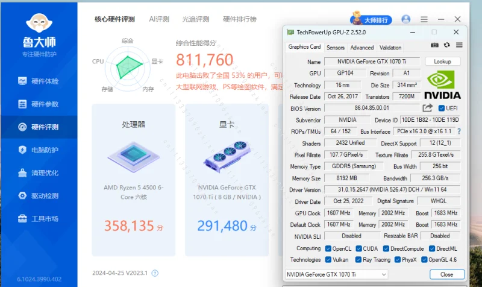Click the overall score 811,760
Viewport: 482px width, 287px height.
(204, 60)
